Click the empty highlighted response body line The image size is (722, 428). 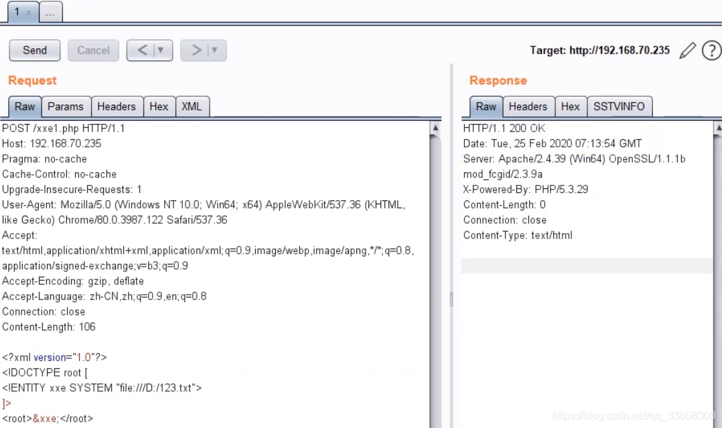coord(587,266)
